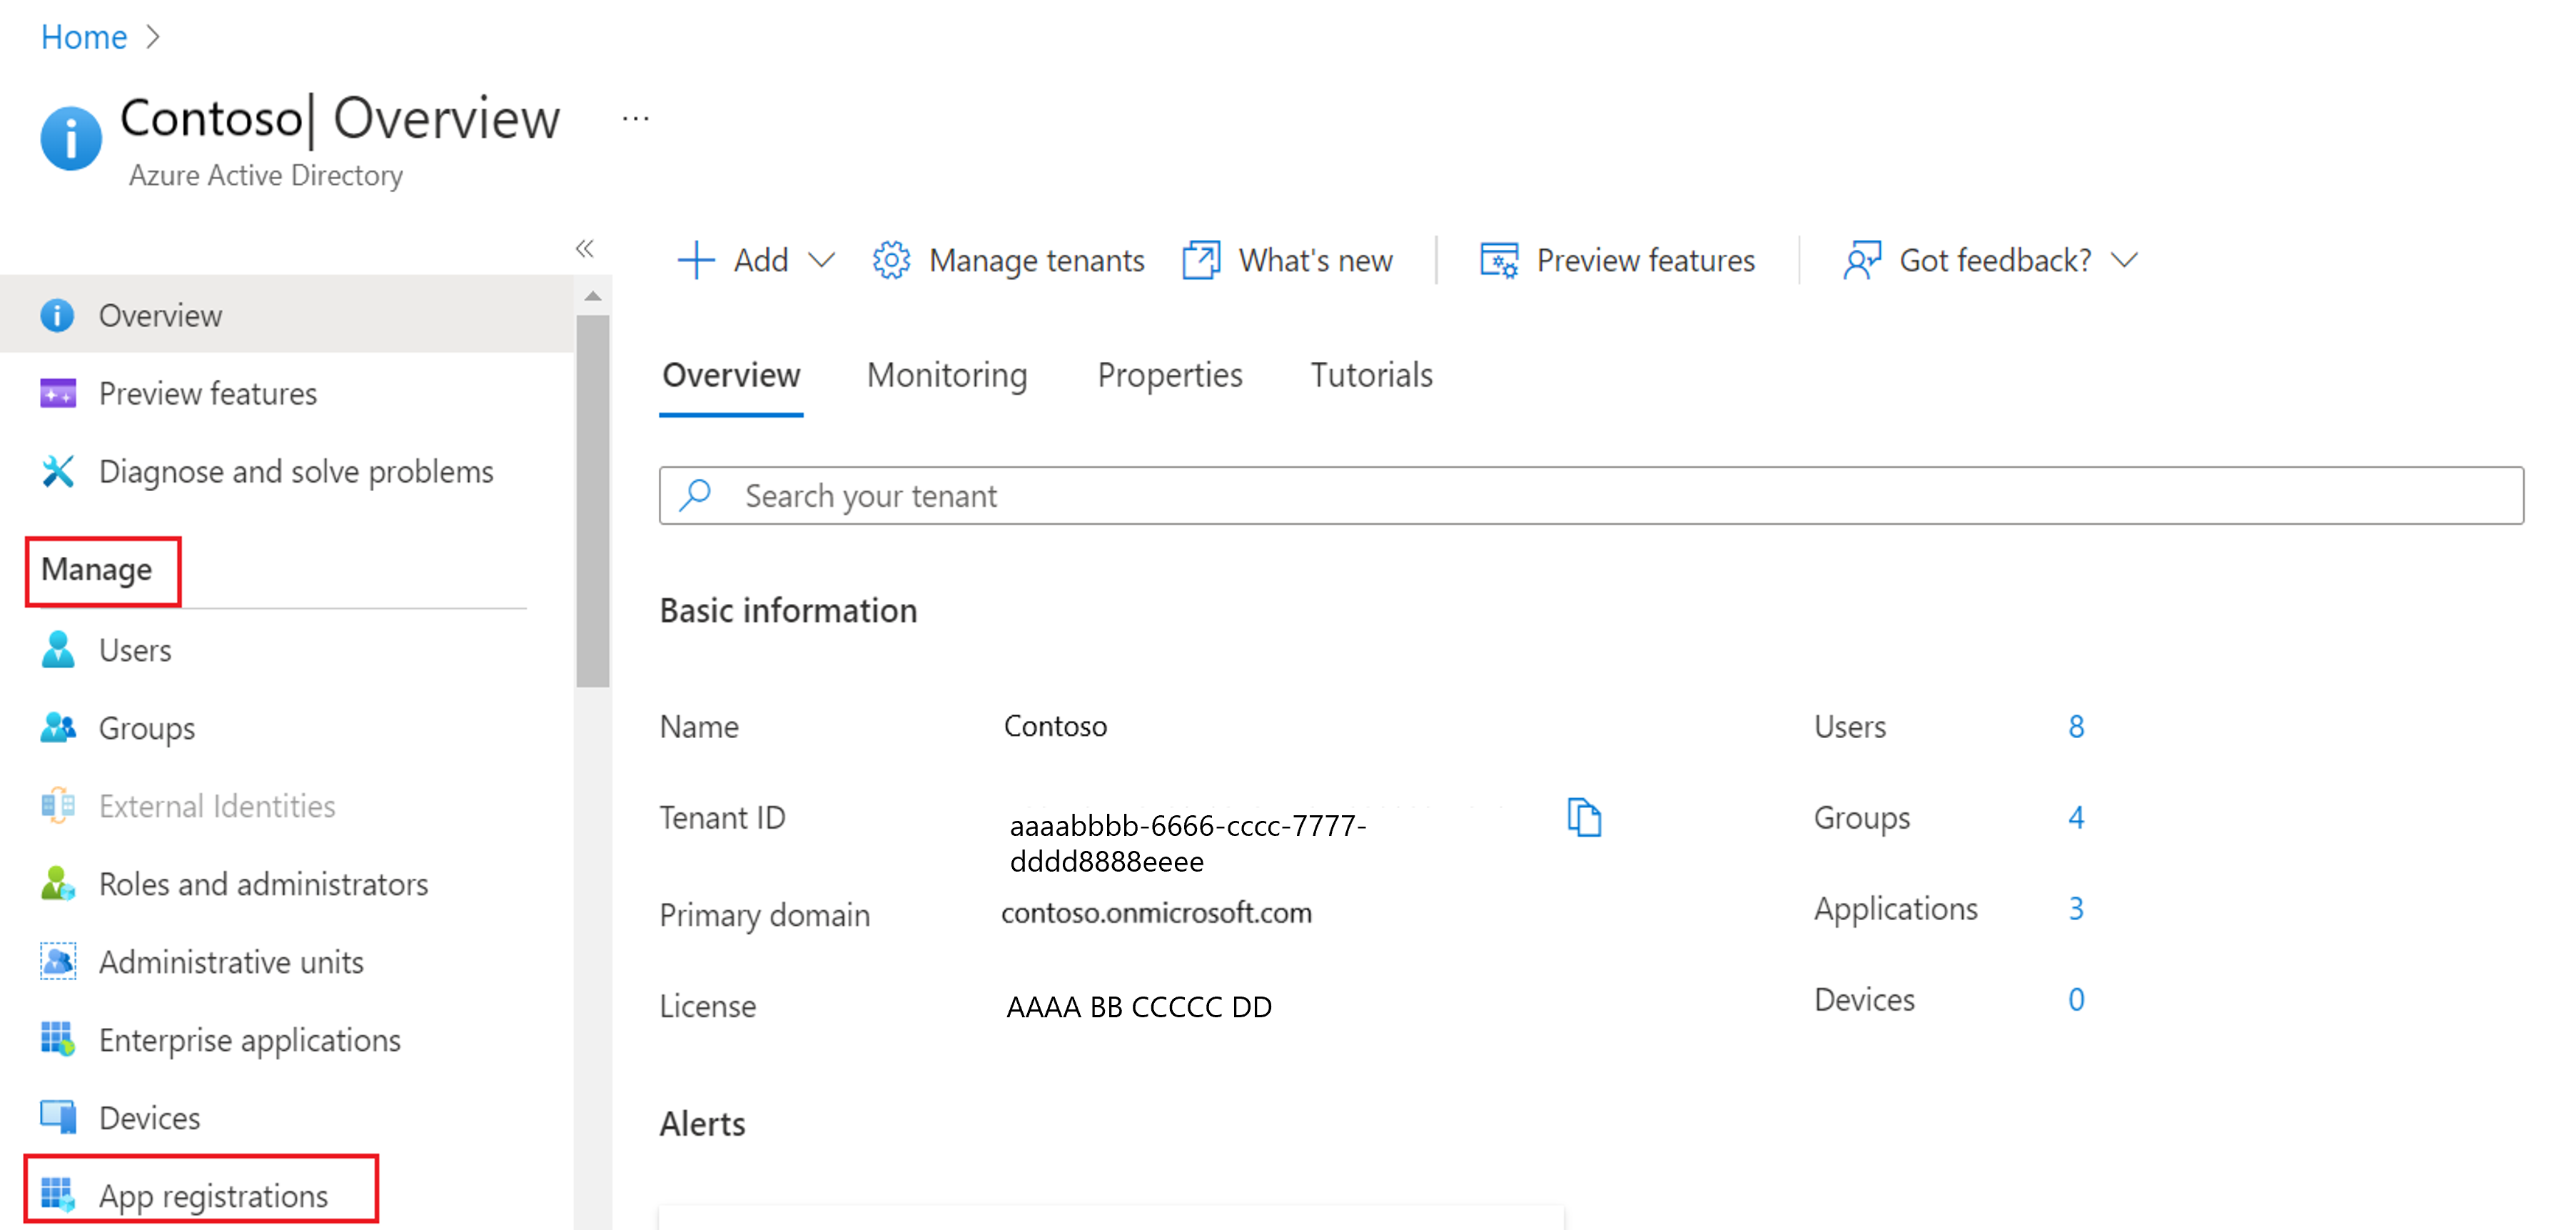Click the Got feedback? button
The image size is (2576, 1230).
click(x=1990, y=260)
